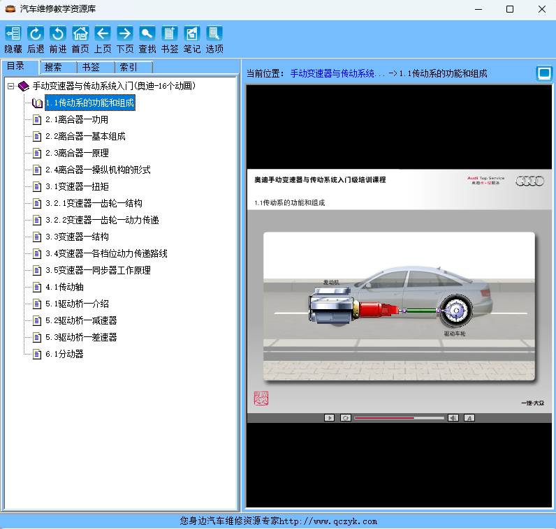
Task: Click the purple book icon of root node
Action: [24, 86]
